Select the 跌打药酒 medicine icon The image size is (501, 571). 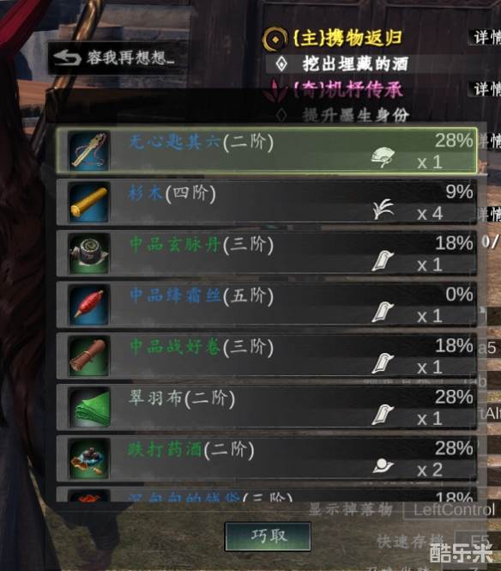click(x=88, y=459)
